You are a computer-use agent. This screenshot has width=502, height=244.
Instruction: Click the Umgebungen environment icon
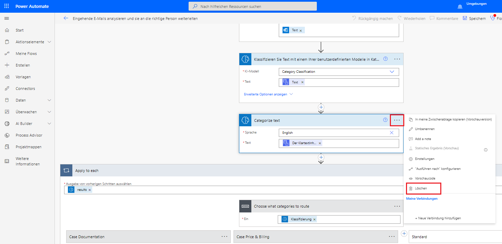pos(460,7)
